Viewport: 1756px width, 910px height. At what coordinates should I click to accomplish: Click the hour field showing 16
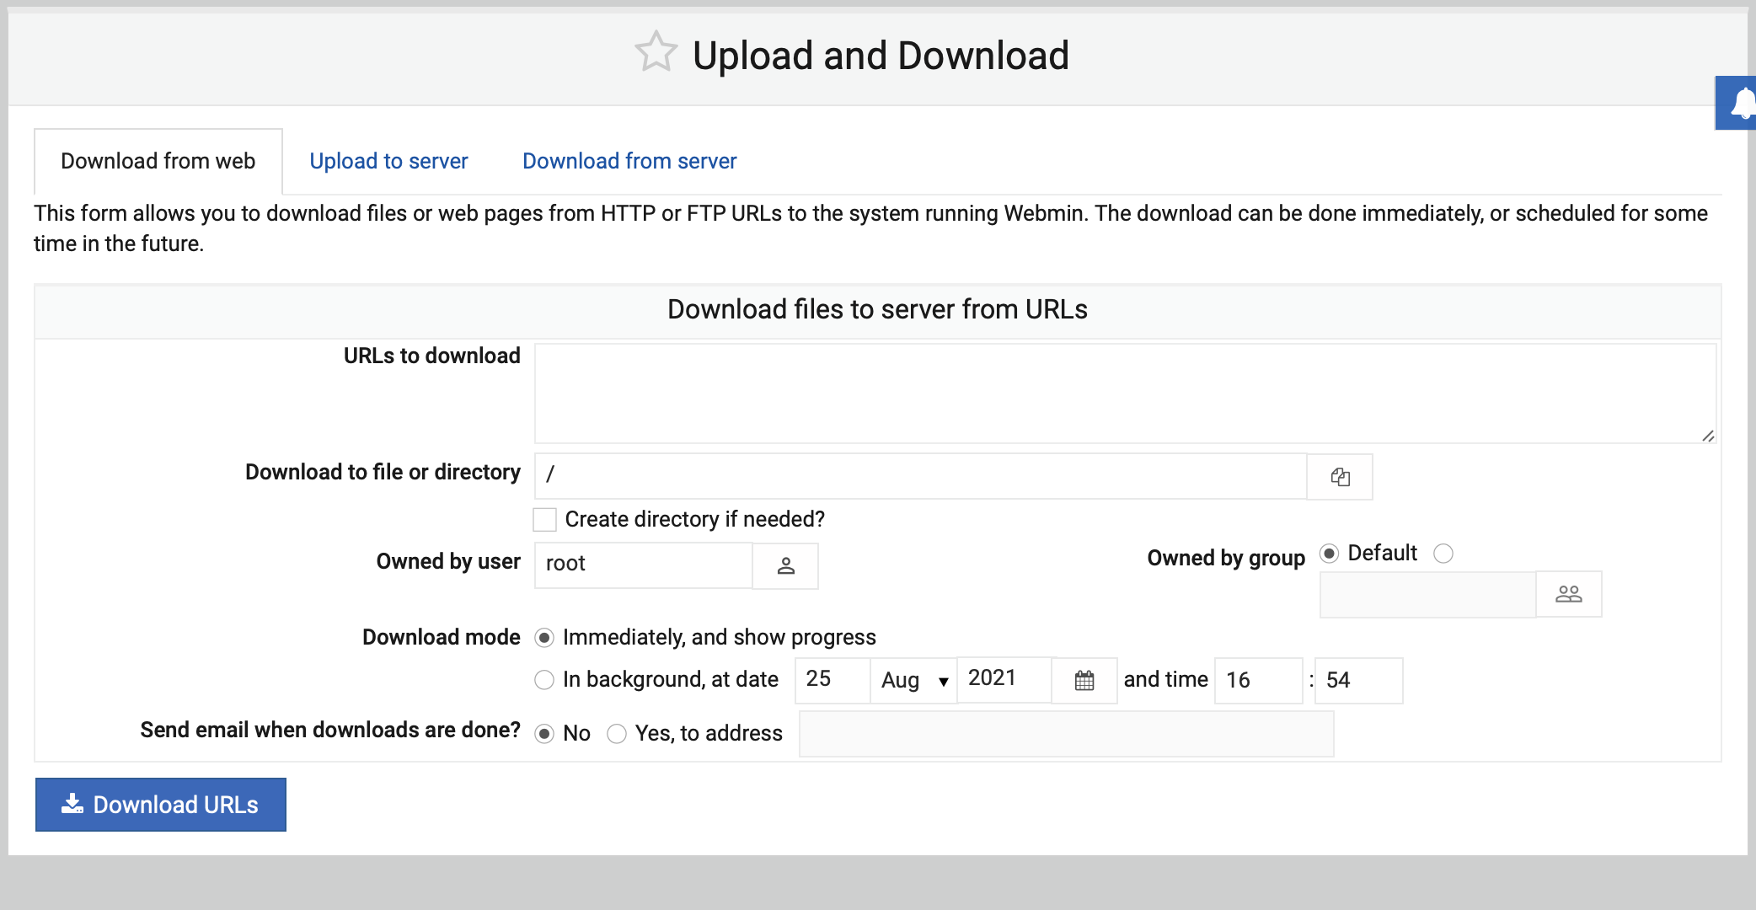coord(1259,680)
